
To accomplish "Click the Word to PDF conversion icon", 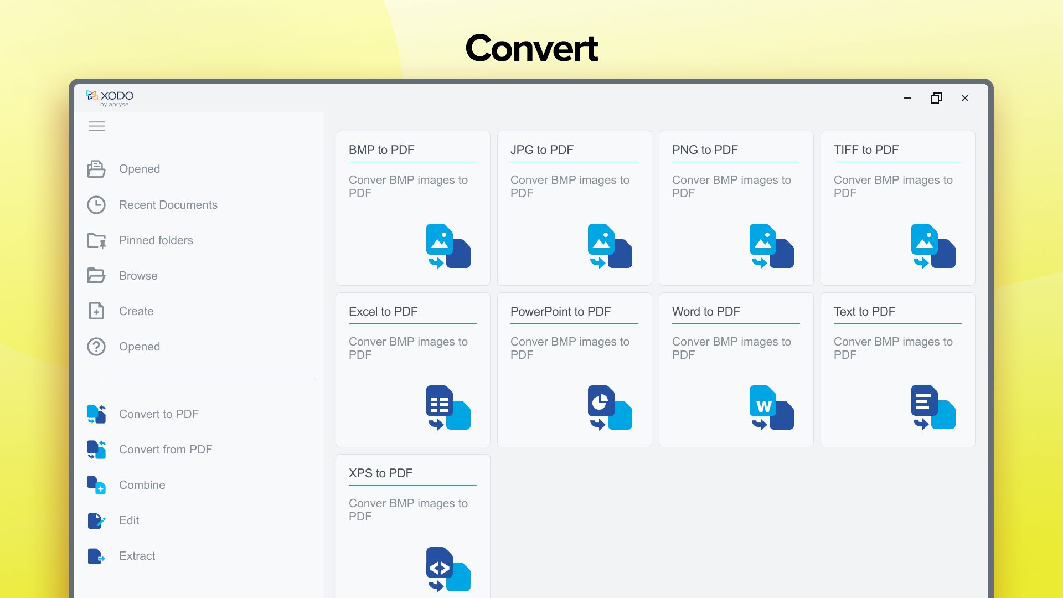I will coord(771,408).
